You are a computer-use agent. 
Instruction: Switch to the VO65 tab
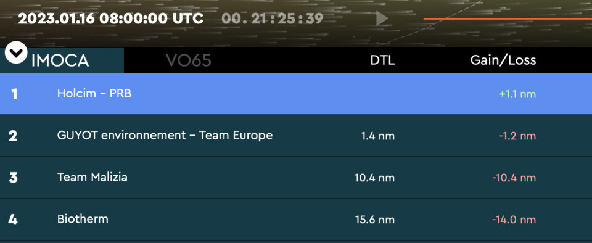pyautogui.click(x=189, y=60)
